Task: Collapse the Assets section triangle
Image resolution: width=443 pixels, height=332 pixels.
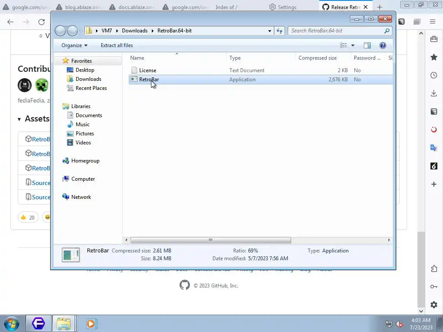Action: (x=19, y=119)
